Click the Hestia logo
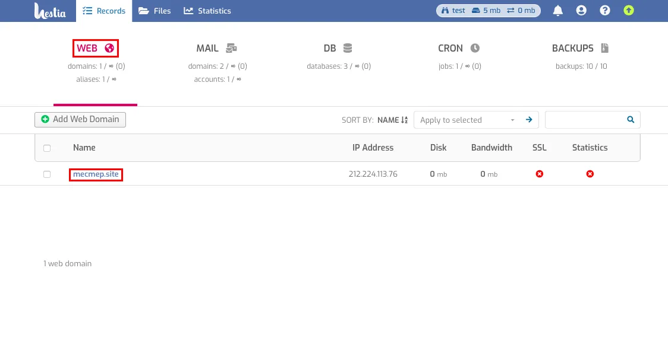 (x=50, y=11)
